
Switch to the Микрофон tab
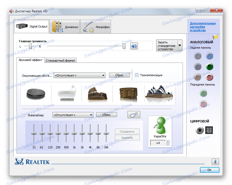pyautogui.click(x=95, y=27)
